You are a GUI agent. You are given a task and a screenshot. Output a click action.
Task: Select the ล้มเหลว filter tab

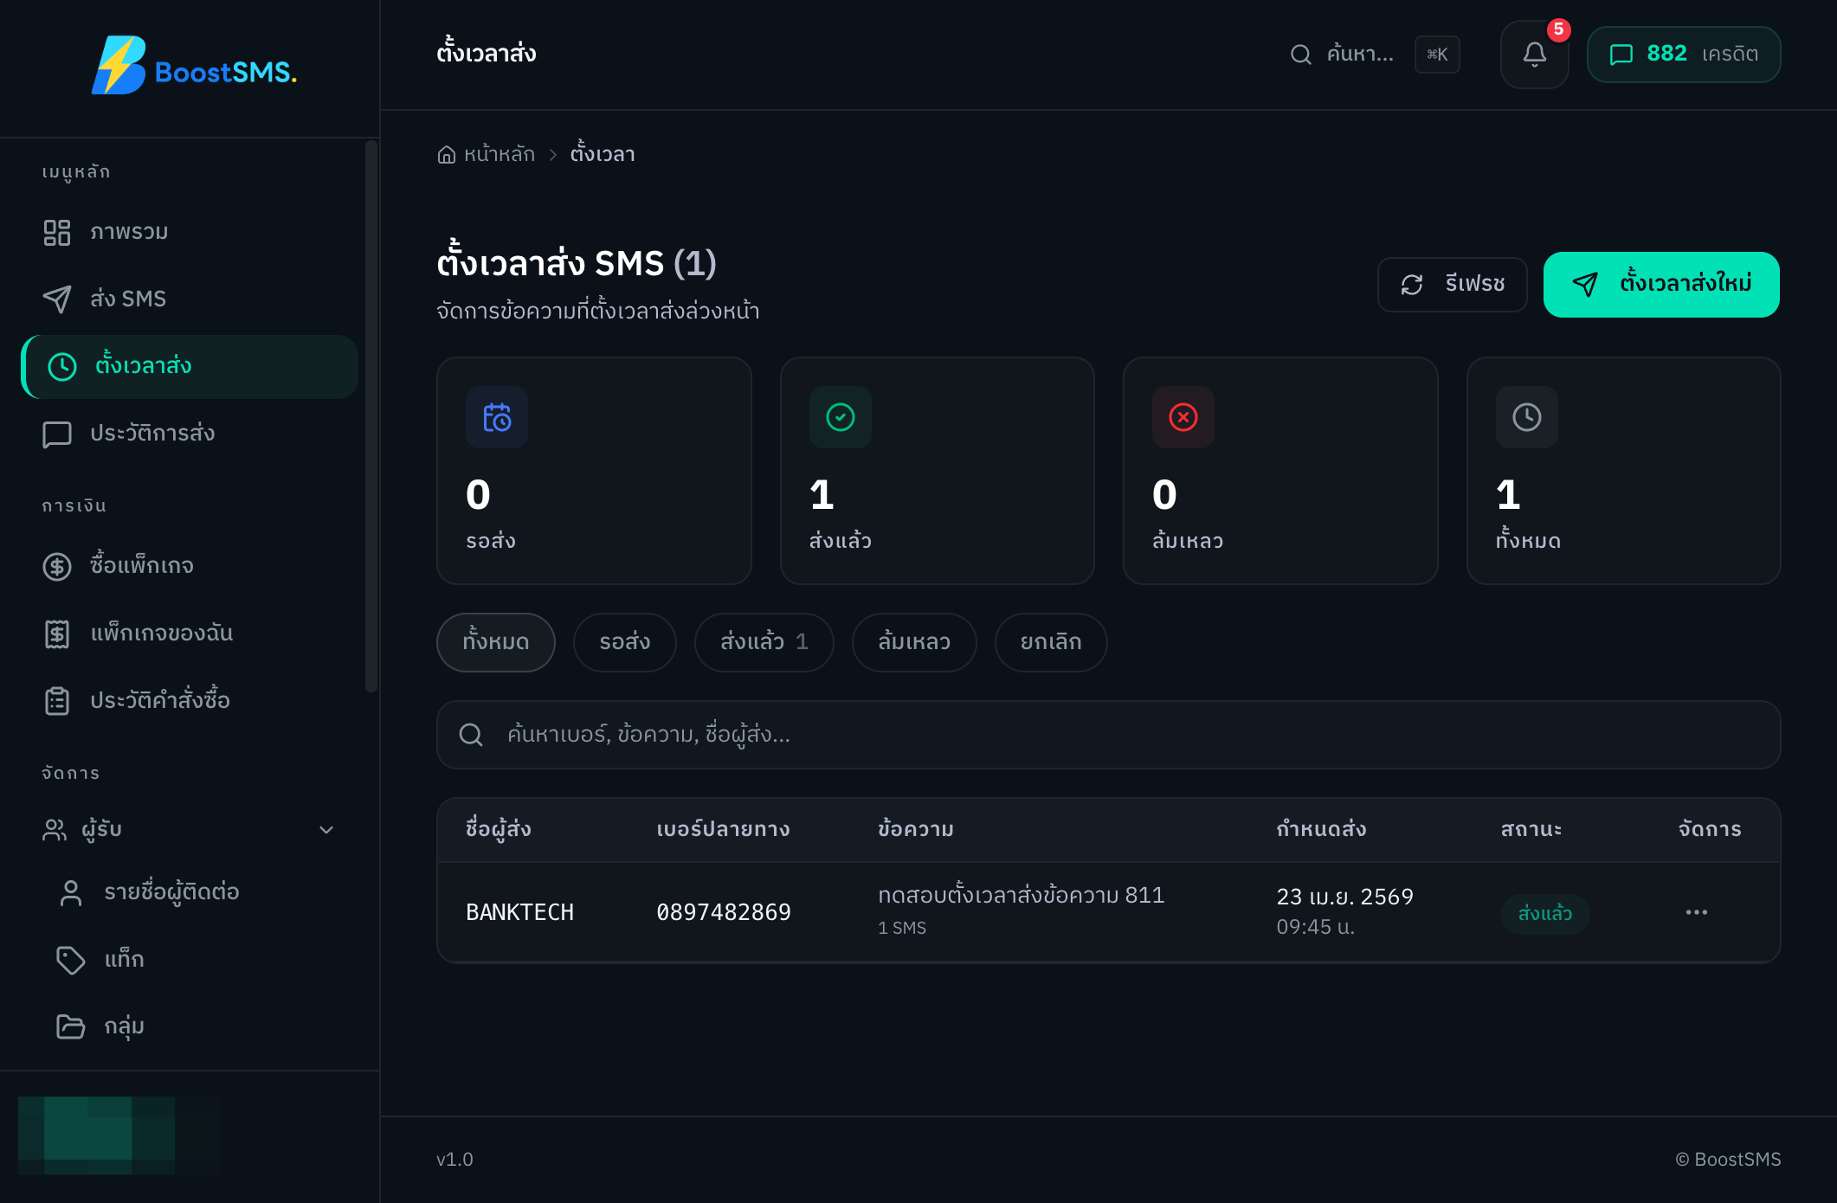click(x=914, y=642)
